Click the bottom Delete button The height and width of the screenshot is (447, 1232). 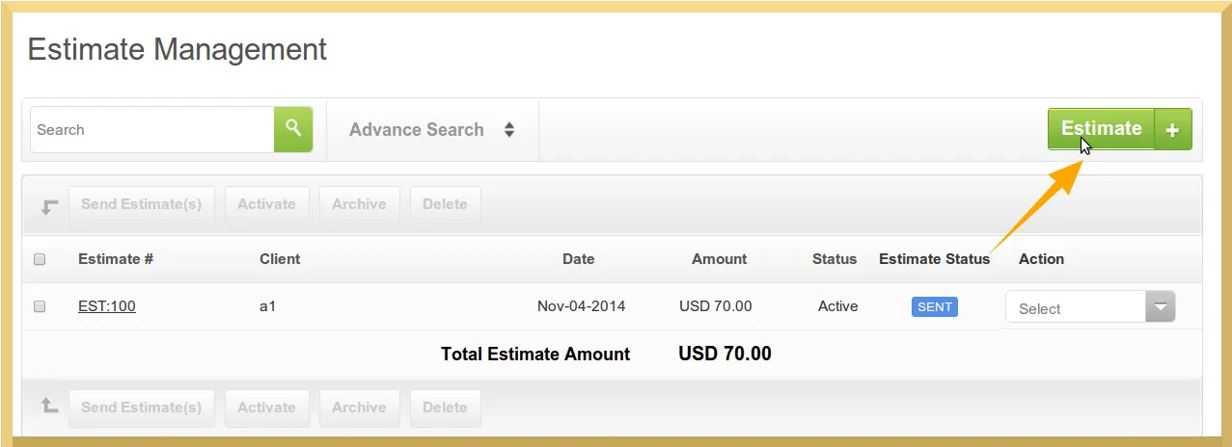[445, 408]
